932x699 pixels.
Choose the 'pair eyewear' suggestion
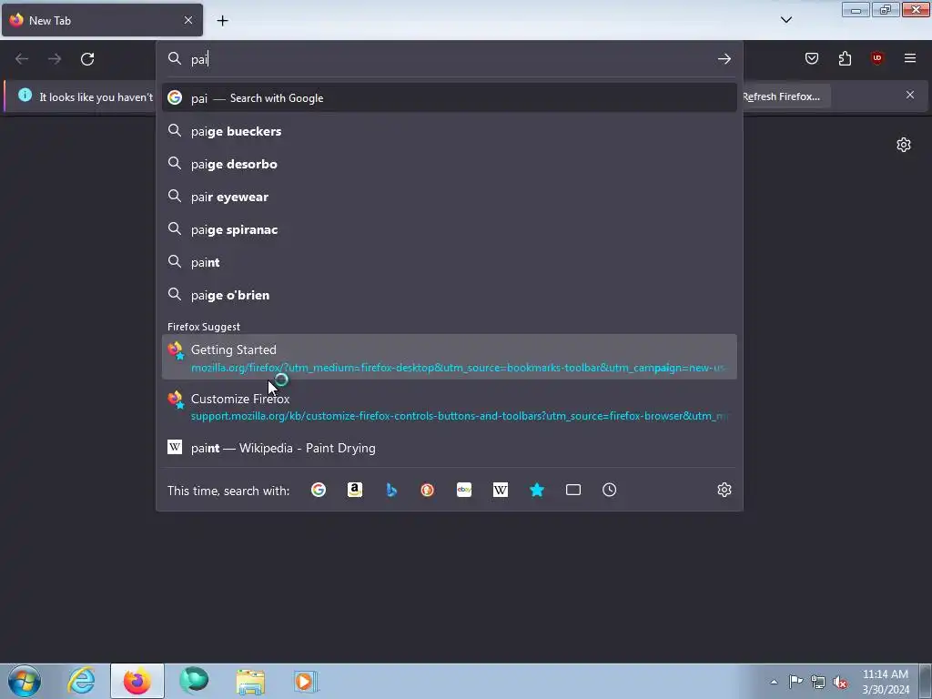(450, 197)
